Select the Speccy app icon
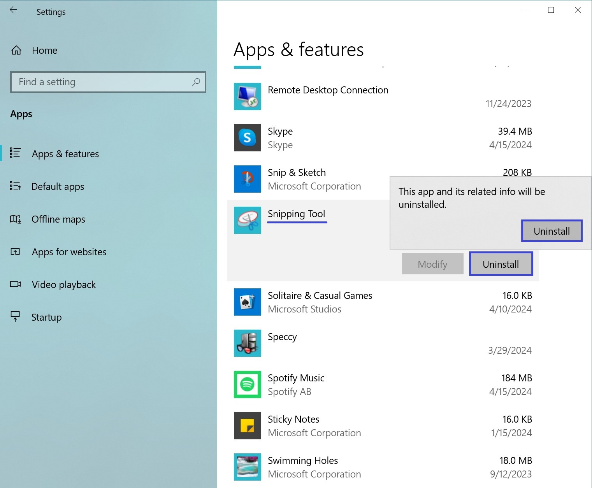The height and width of the screenshot is (488, 592). [247, 343]
